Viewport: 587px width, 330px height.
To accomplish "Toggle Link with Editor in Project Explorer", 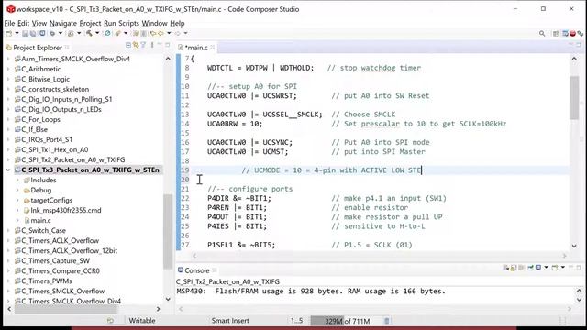I will [136, 45].
